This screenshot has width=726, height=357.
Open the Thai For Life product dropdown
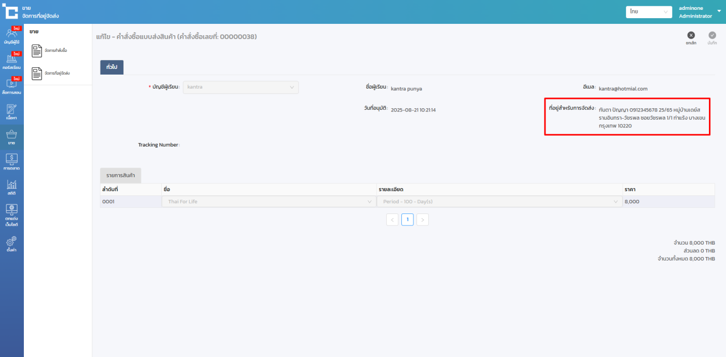pos(269,202)
